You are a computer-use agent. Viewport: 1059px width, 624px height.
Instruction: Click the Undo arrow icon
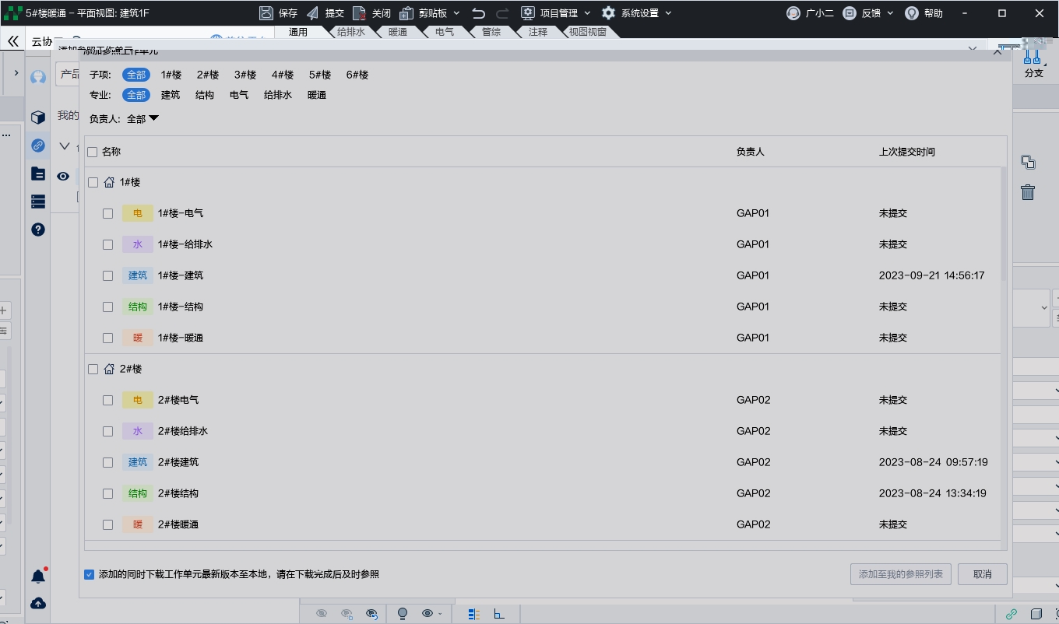(478, 13)
